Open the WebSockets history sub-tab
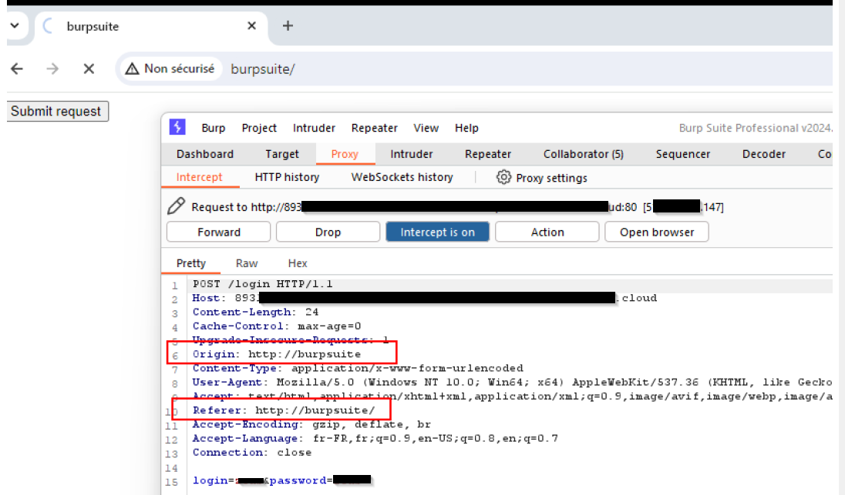Viewport: 845px width, 495px height. pos(402,177)
